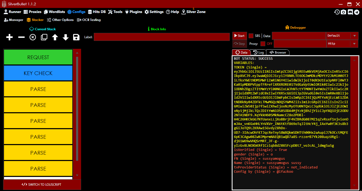
Task: Open the Default data type dropdown
Action: click(342, 36)
